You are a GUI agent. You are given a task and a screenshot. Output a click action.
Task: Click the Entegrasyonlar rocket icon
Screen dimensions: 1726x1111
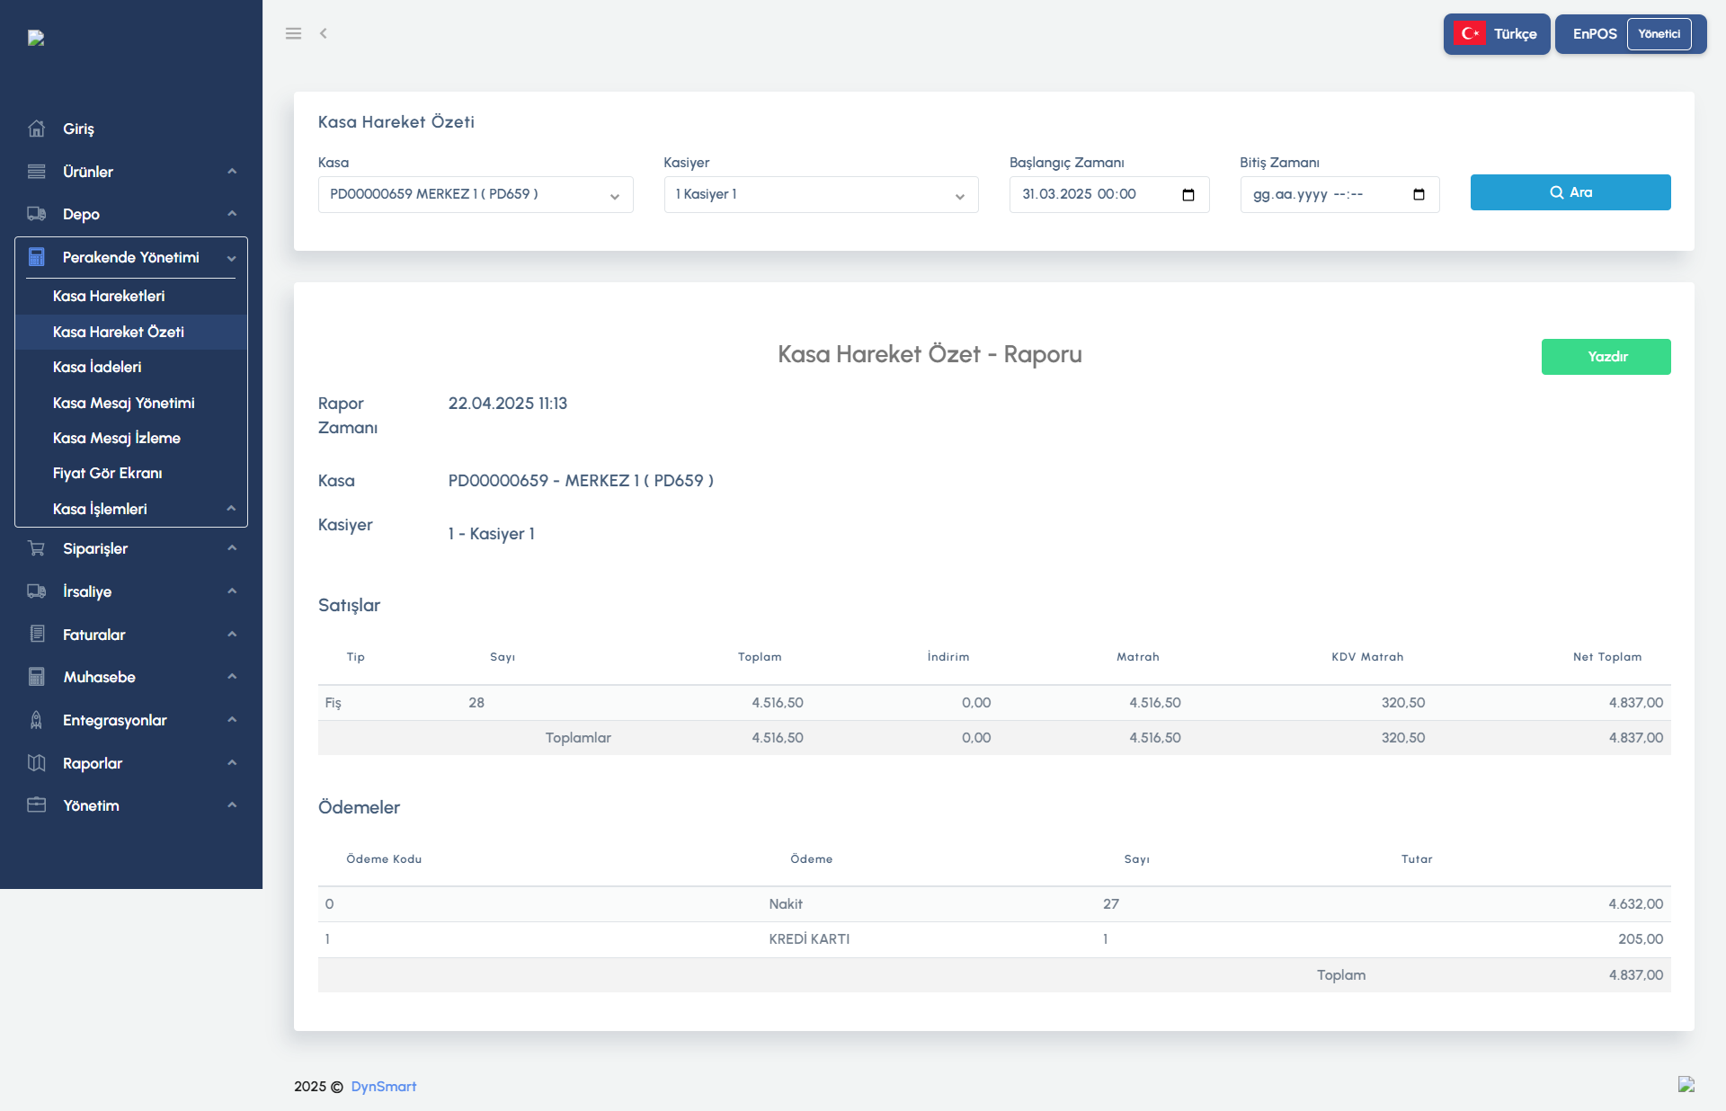pyautogui.click(x=36, y=720)
